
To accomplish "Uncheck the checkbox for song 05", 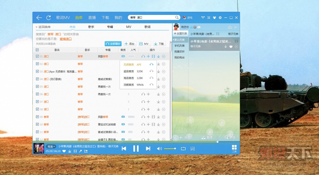I will point(37,87).
